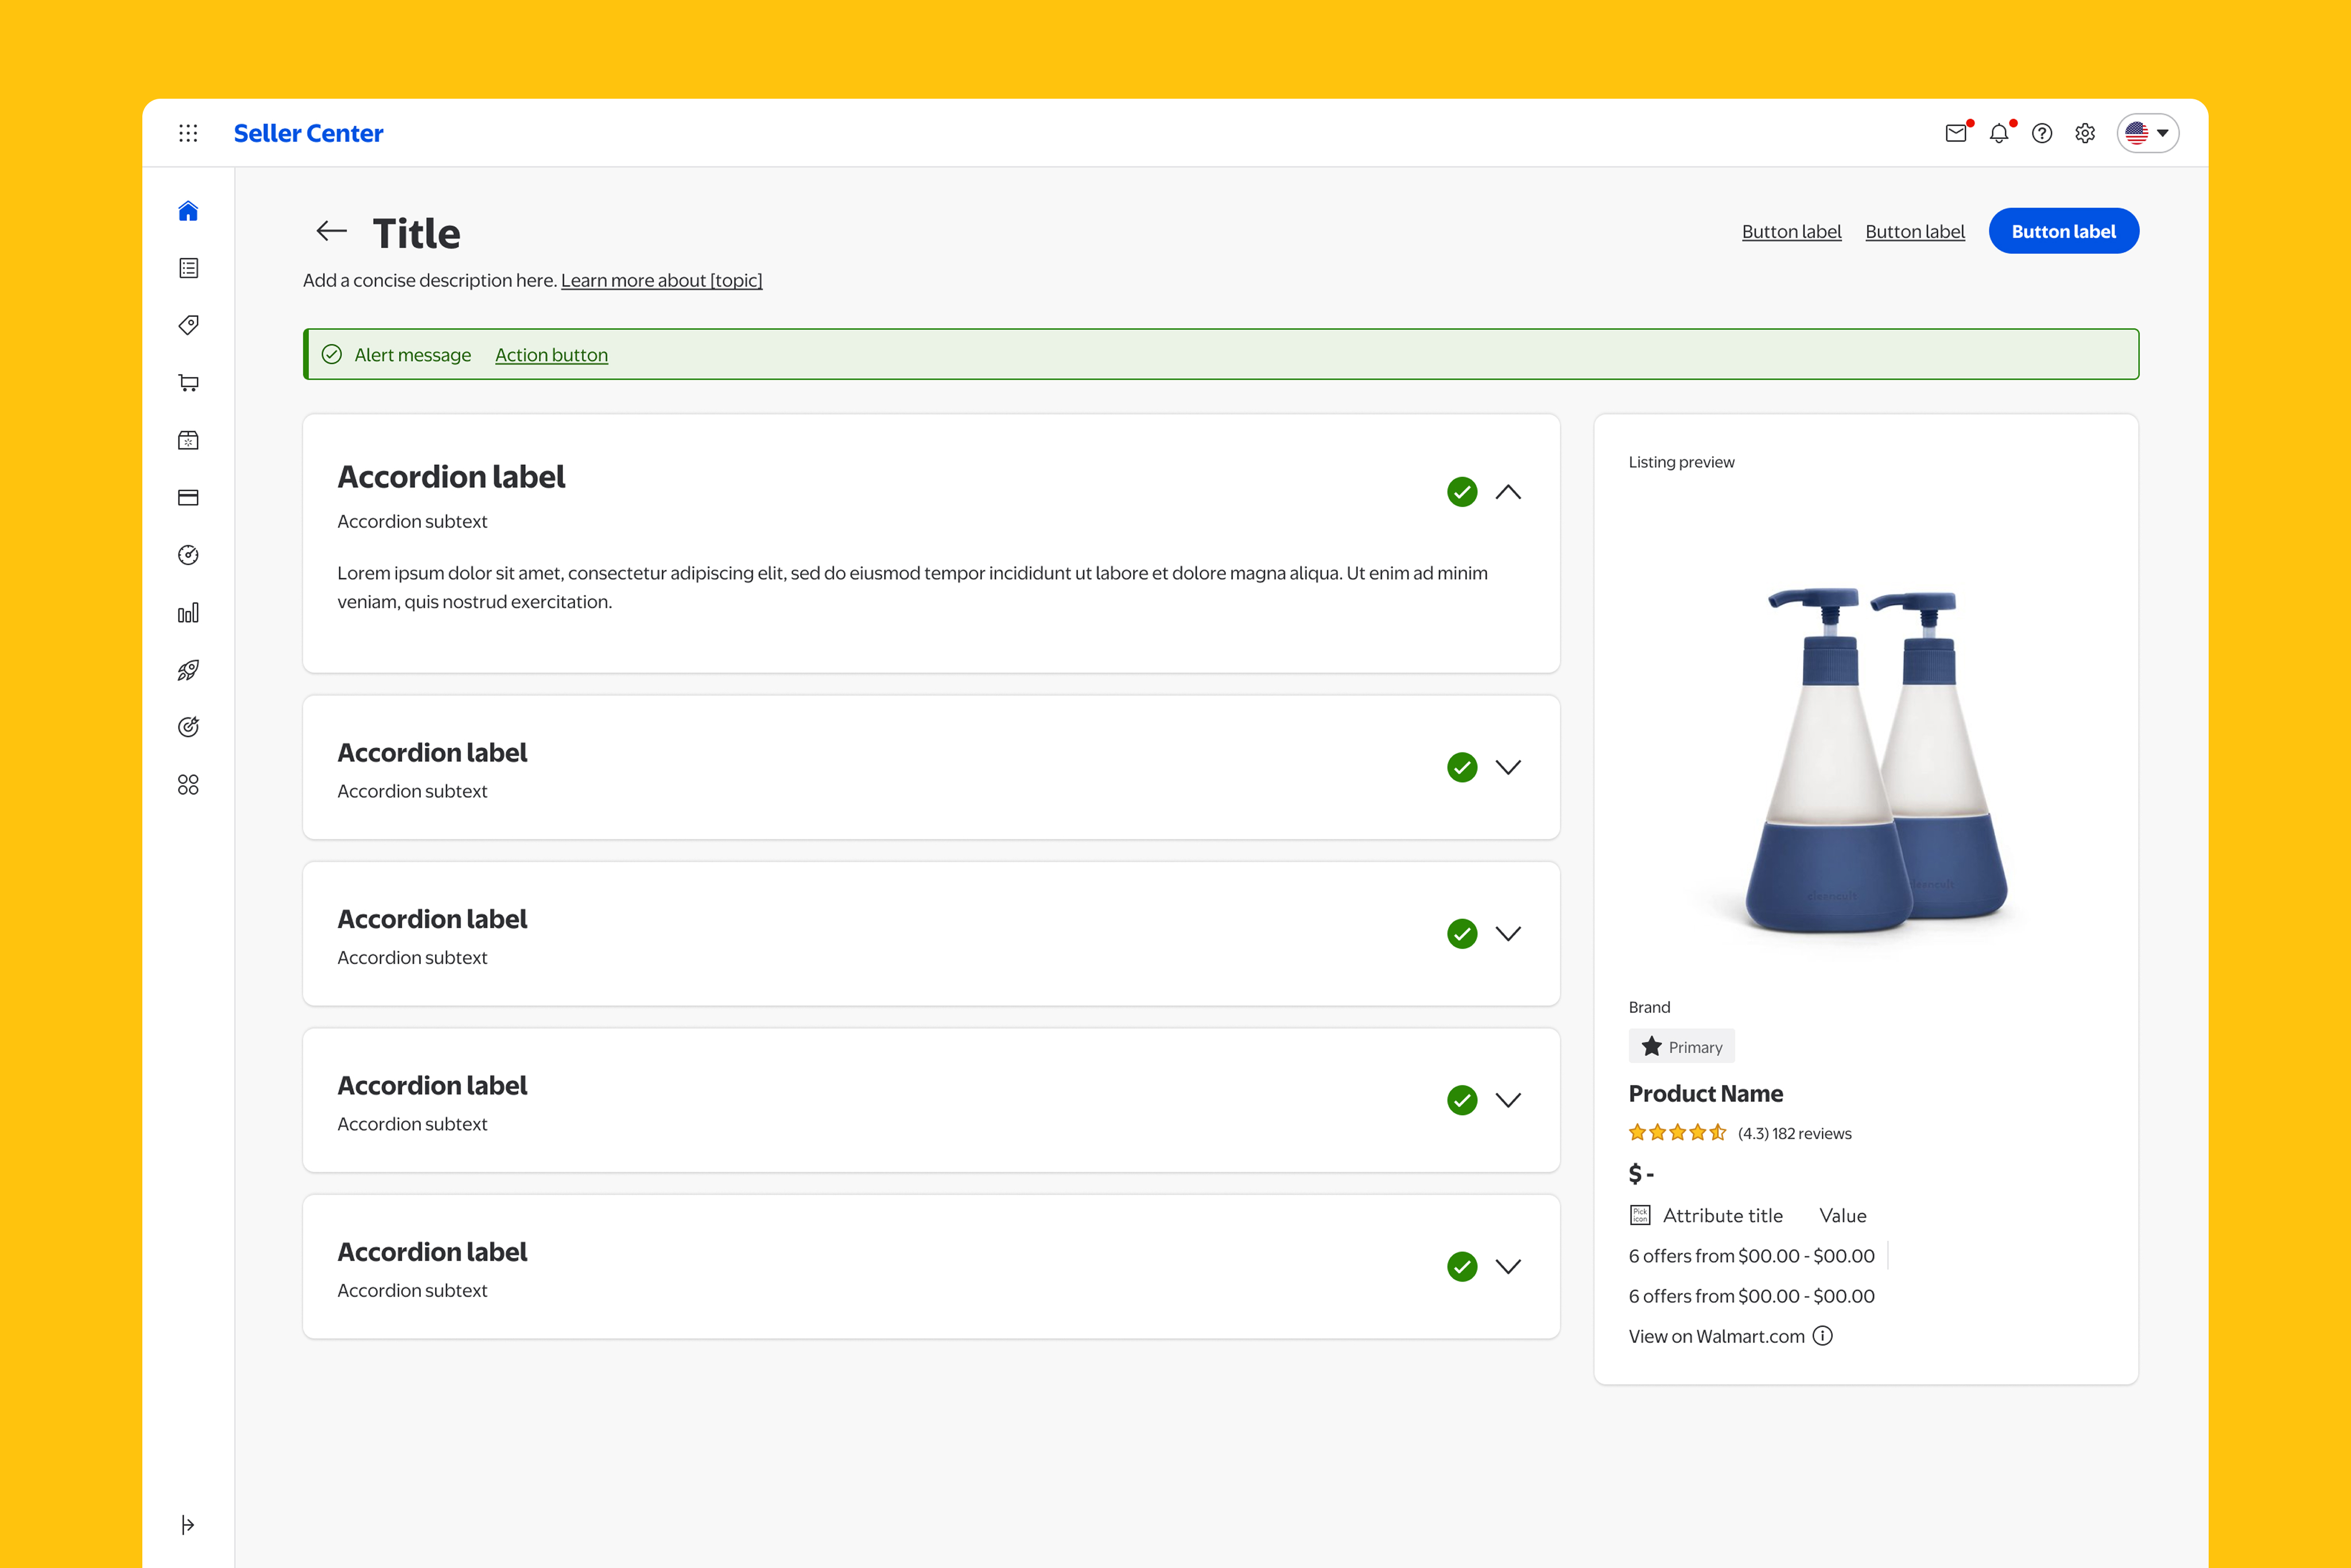Expand the sidebar with bottom arrow
Image resolution: width=2351 pixels, height=1568 pixels.
188,1524
